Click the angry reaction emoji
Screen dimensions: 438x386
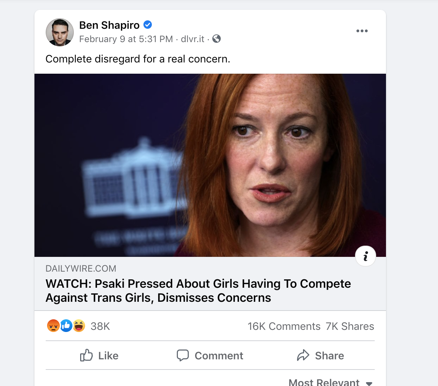[53, 326]
